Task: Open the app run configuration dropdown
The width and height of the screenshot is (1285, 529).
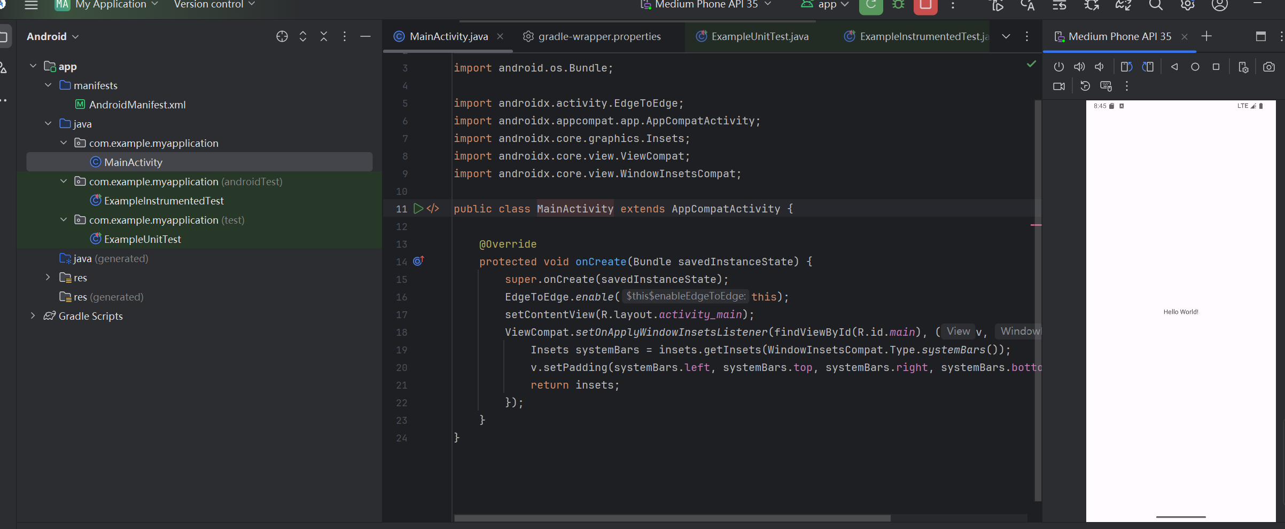Action: tap(825, 5)
